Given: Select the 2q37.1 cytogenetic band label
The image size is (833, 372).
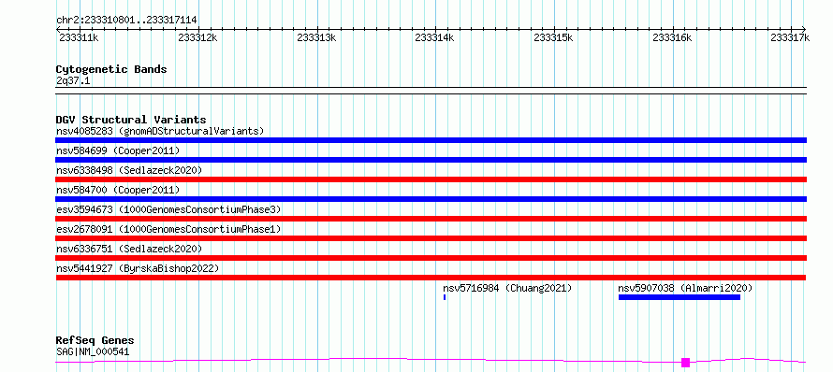Looking at the screenshot, I should (73, 80).
